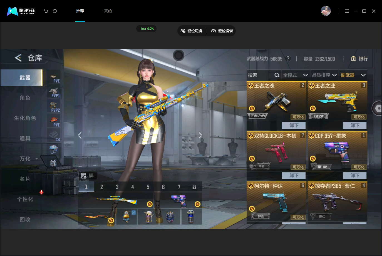Click 键位切换 button
This screenshot has width=382, height=256.
tap(192, 31)
